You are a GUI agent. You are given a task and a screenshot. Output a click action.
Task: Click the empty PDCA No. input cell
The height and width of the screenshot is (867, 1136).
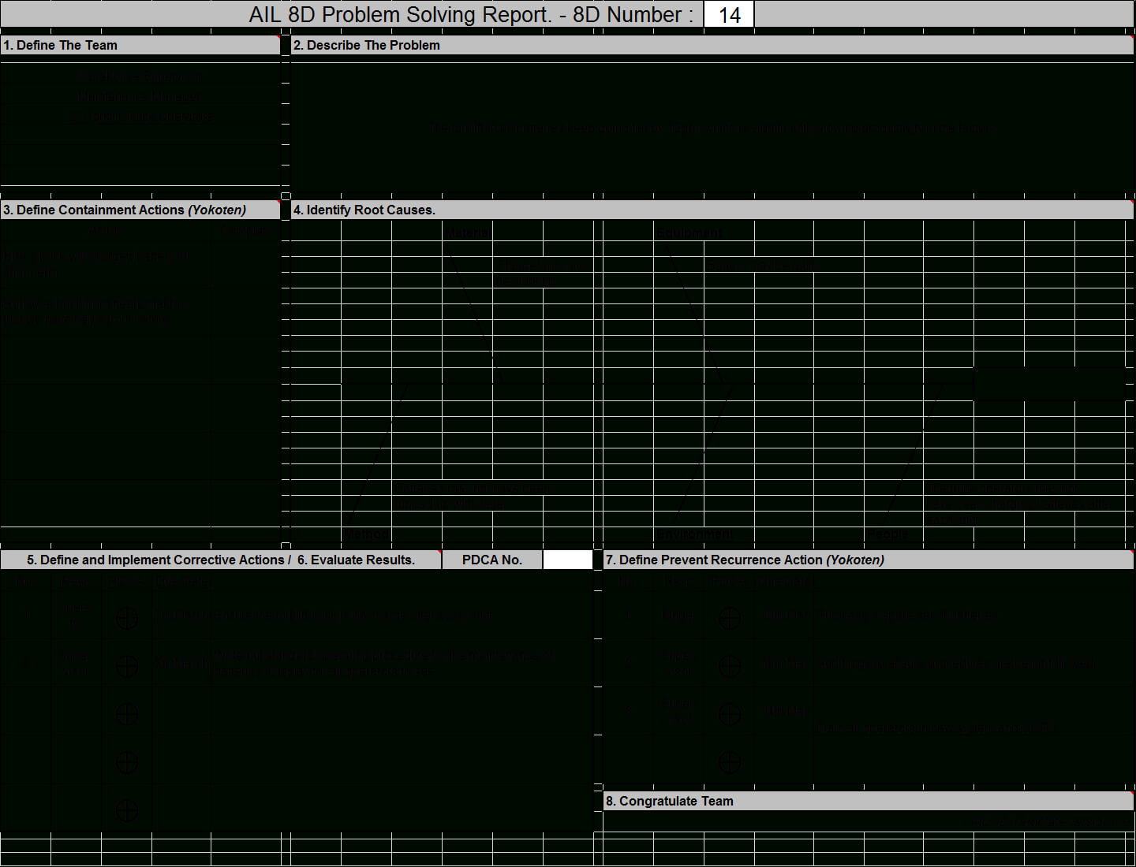click(x=567, y=560)
